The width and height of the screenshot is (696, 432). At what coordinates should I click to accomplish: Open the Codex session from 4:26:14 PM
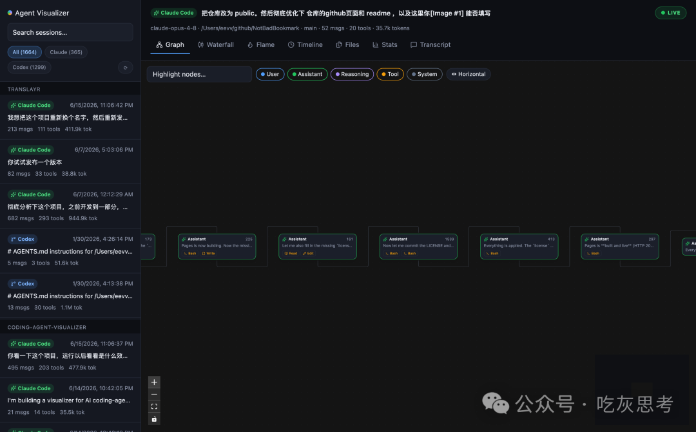coord(70,250)
